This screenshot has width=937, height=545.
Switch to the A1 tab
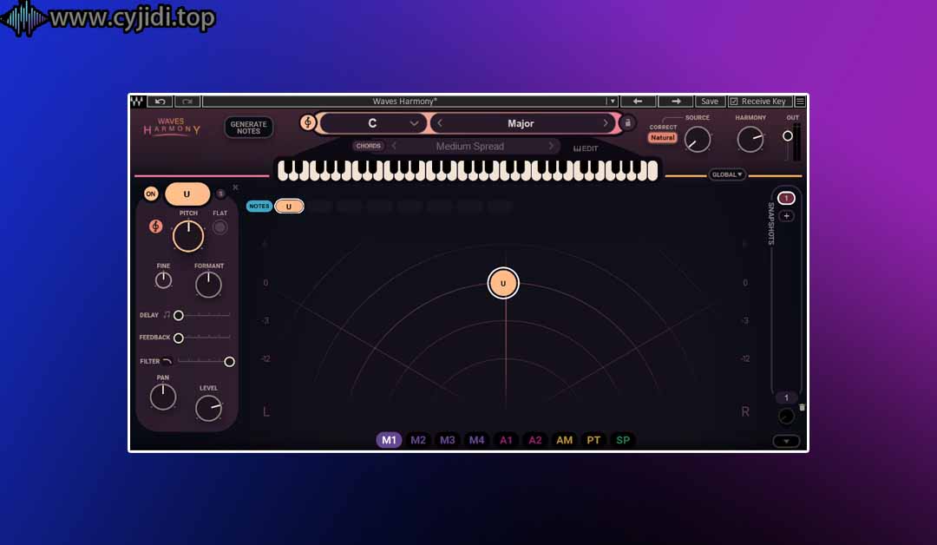tap(506, 440)
